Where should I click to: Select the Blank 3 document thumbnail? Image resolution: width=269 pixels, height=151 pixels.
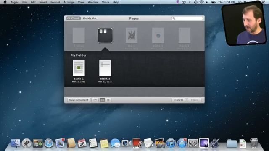[x=105, y=68]
